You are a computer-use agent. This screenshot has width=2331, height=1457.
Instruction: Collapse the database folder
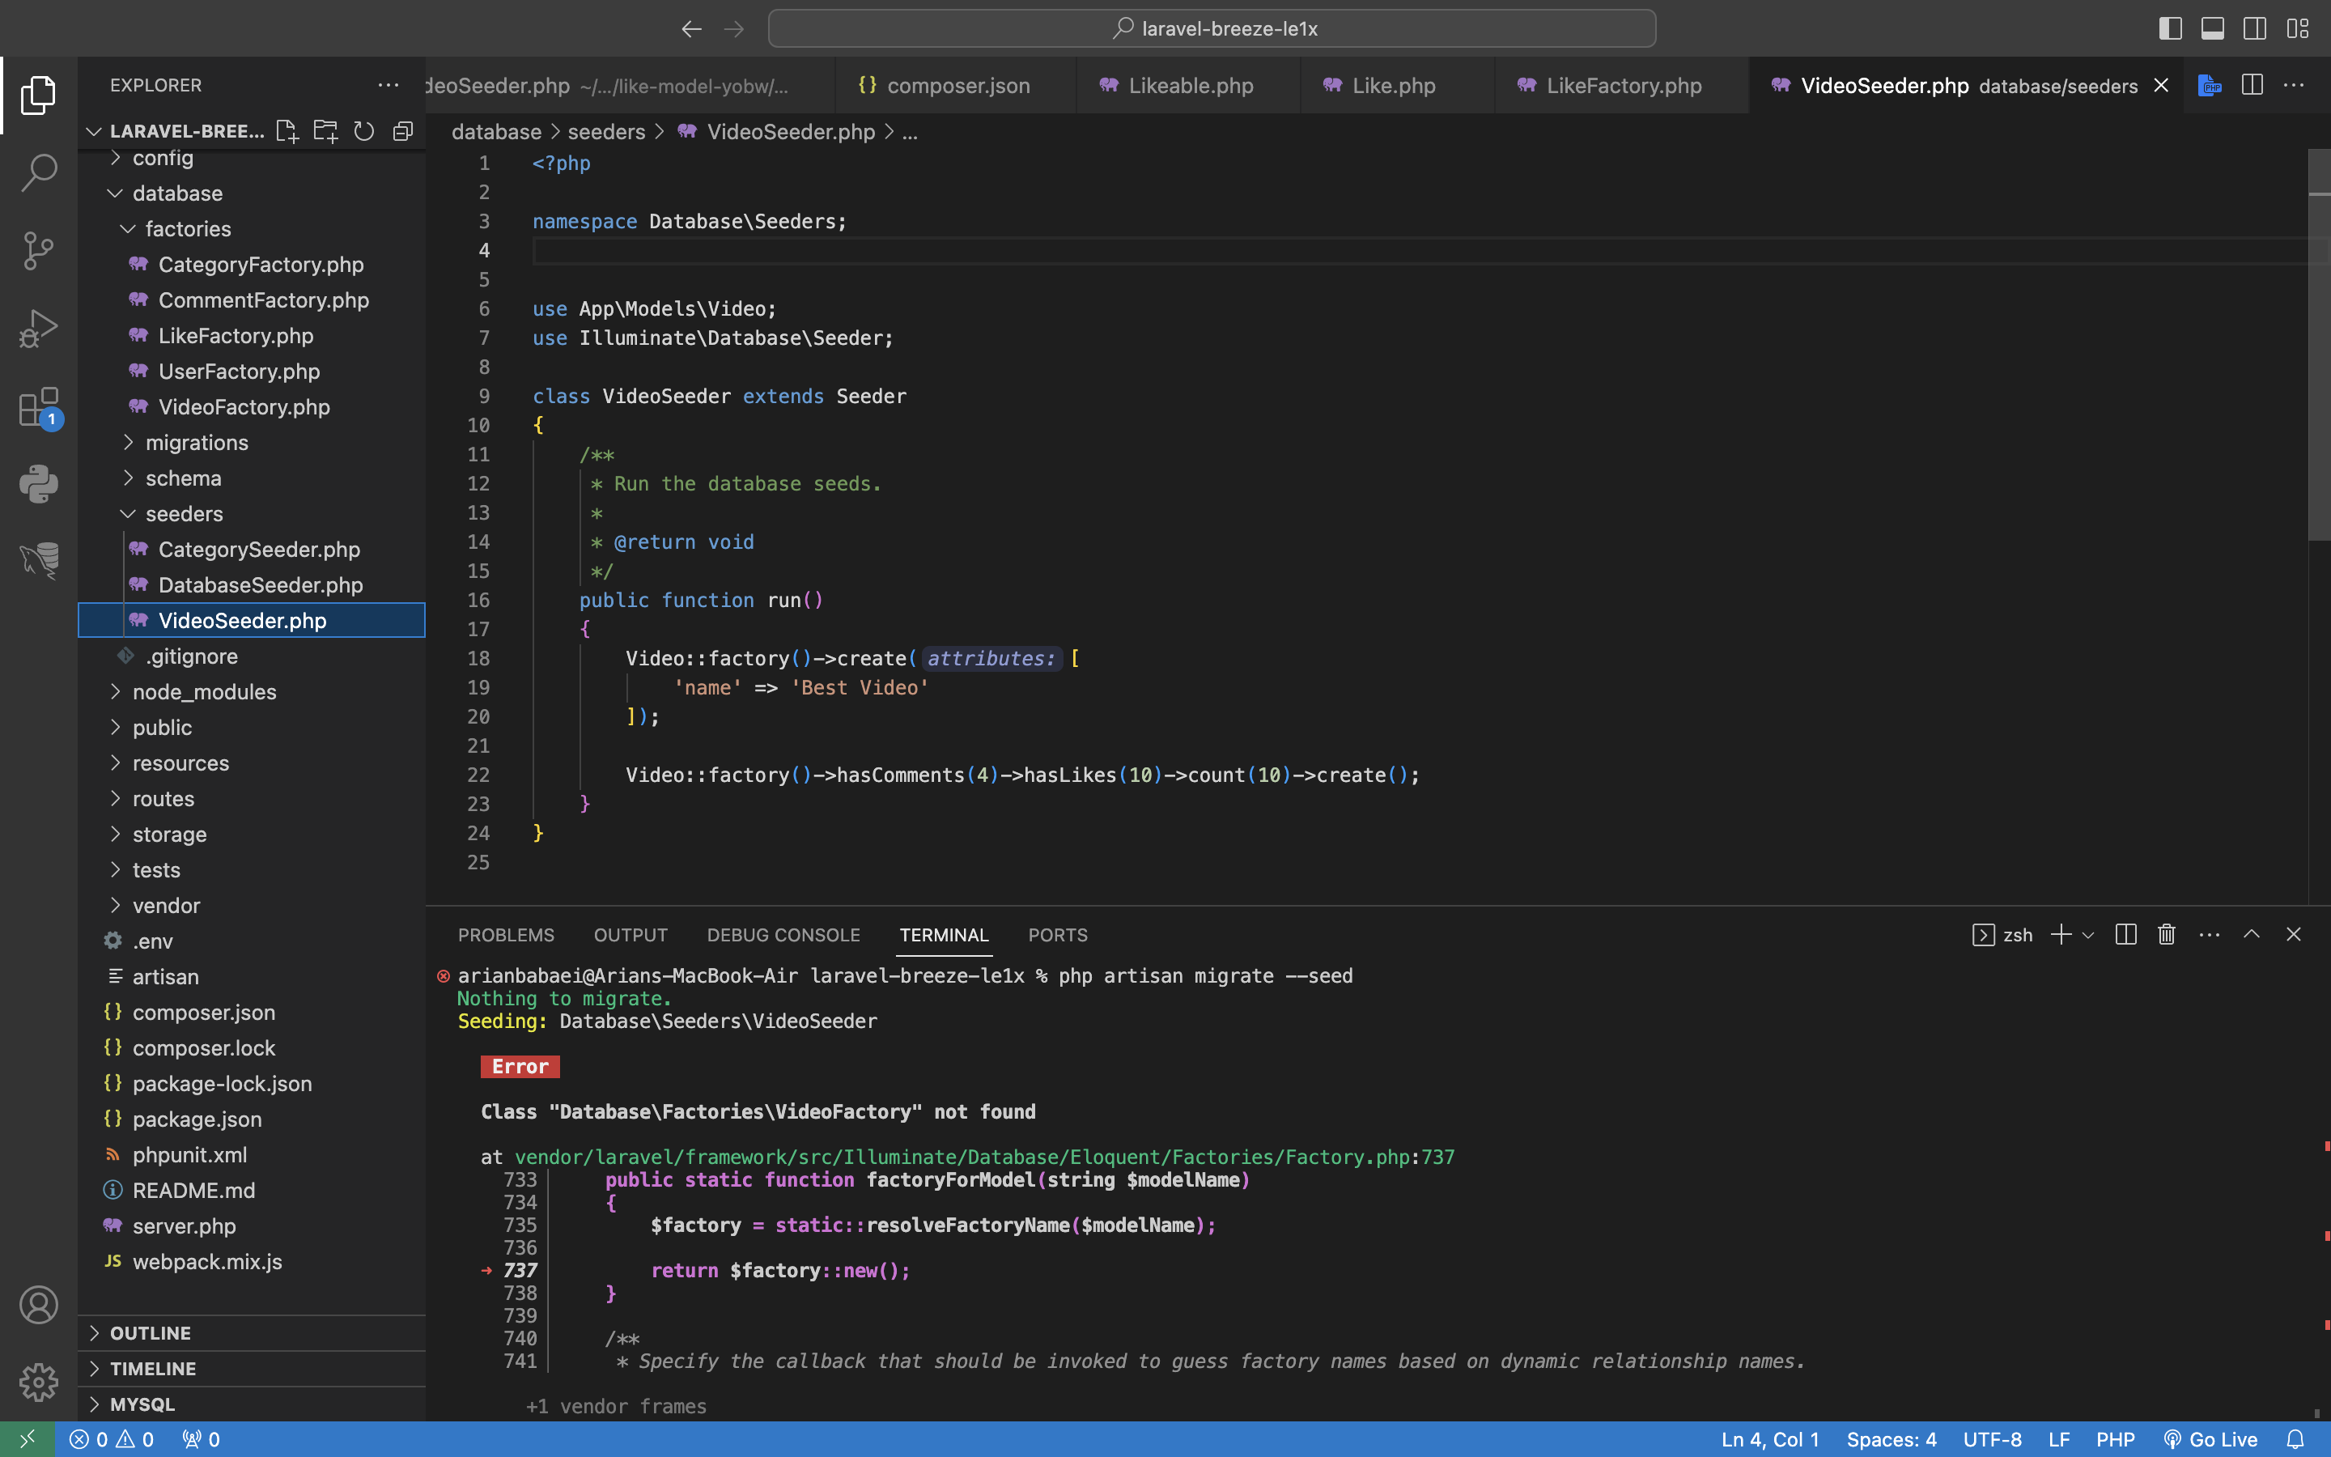pyautogui.click(x=252, y=193)
